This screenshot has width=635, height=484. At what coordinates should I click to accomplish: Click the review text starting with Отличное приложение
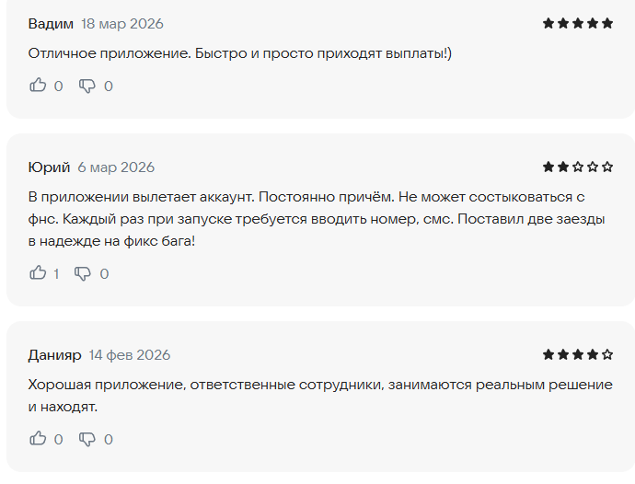click(x=240, y=53)
